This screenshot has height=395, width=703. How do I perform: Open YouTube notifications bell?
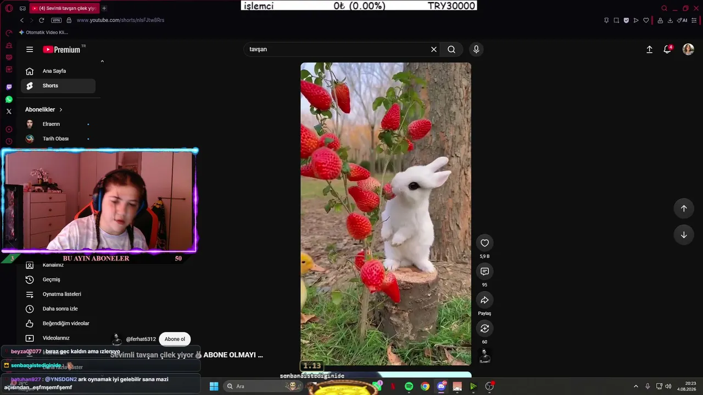click(667, 49)
